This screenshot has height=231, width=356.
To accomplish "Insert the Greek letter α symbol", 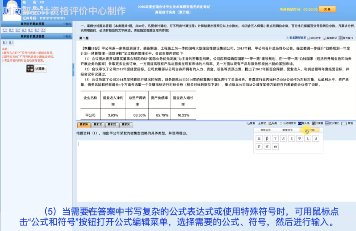I will [x=258, y=138].
